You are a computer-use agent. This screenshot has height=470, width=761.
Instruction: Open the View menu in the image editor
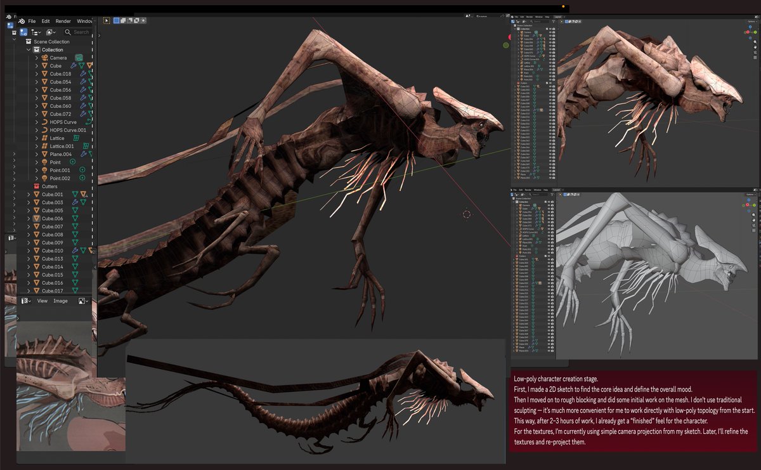point(42,301)
